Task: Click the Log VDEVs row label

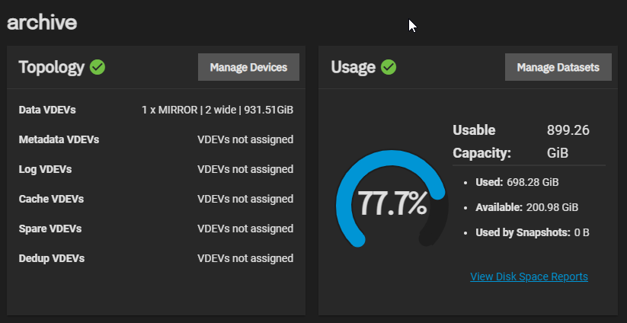Action: 45,169
